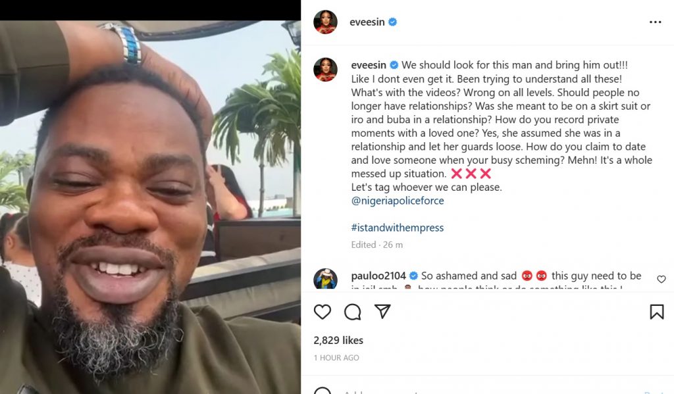The width and height of the screenshot is (674, 394).
Task: Click eveesin username in post header
Action: 367,22
